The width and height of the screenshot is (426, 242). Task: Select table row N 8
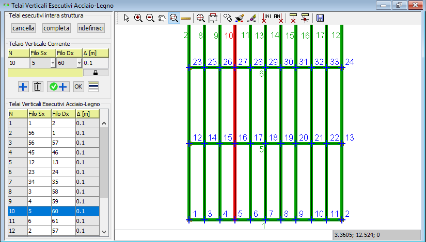54,192
